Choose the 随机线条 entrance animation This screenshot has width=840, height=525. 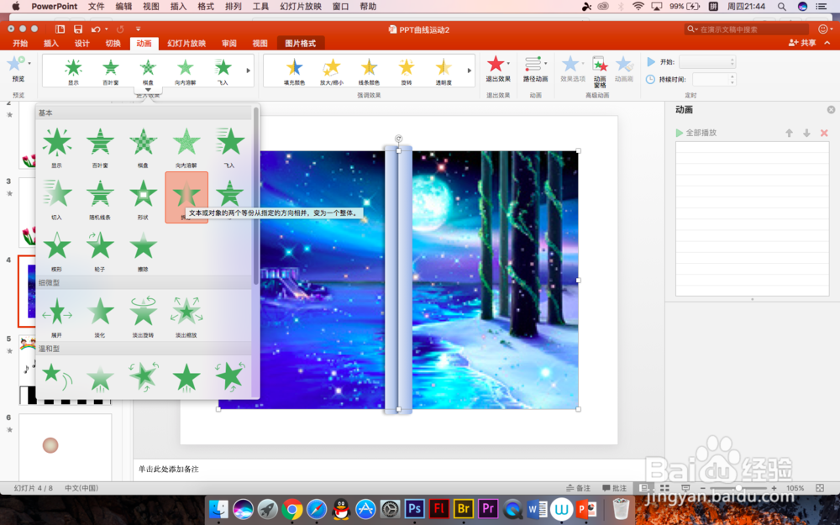100,199
